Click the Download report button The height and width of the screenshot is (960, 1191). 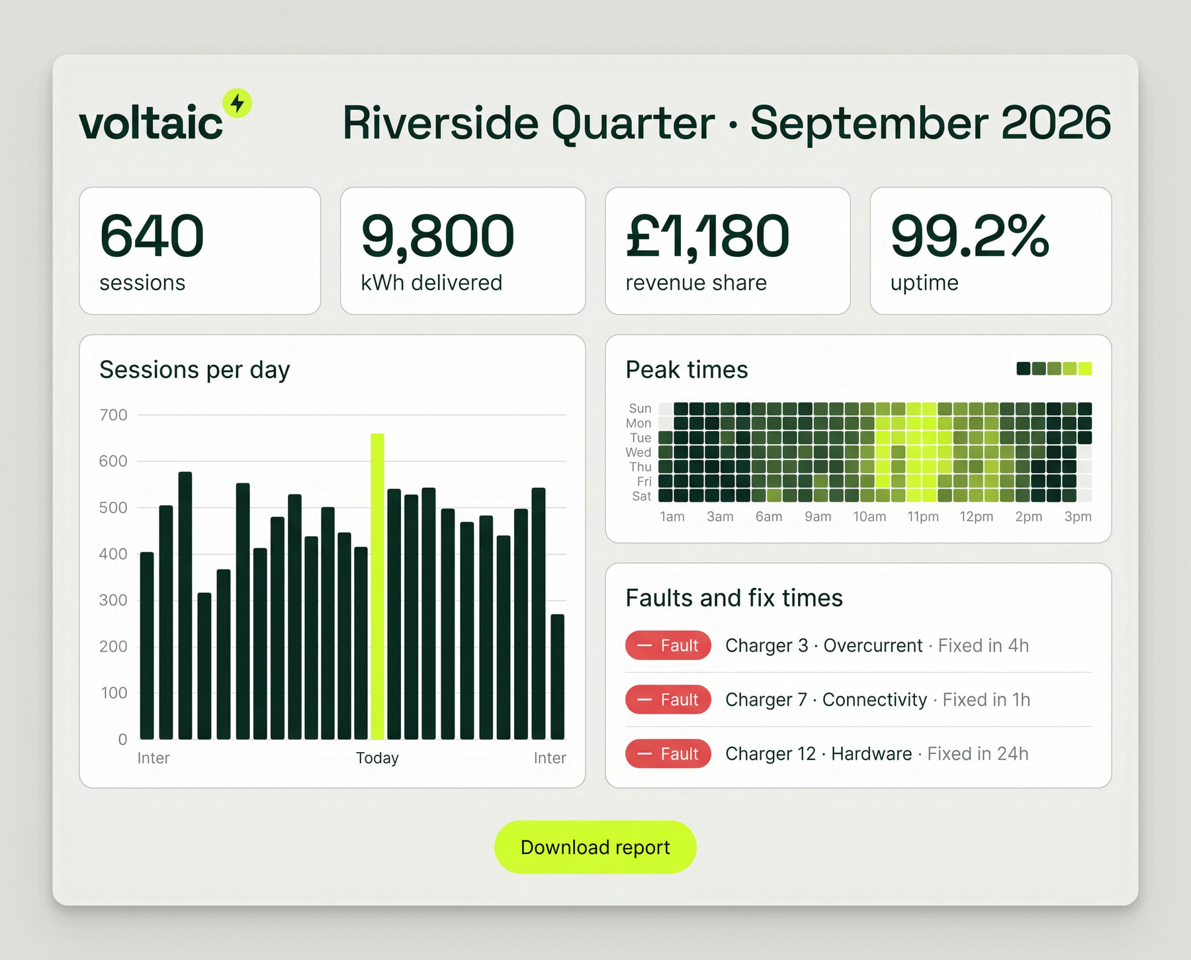(595, 847)
